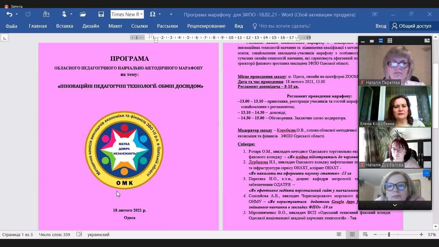Click the paperclip document toolbar icon
This screenshot has height=247, width=439.
click(46, 14)
